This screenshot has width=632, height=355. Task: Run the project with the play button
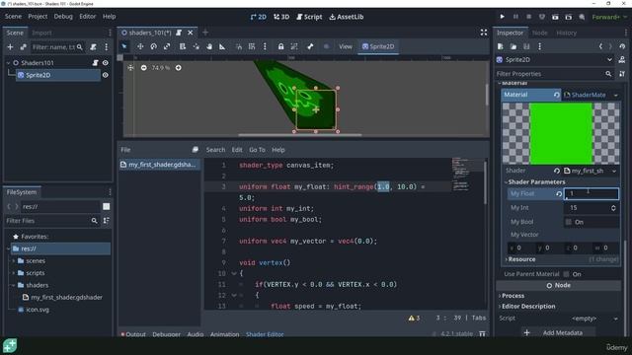[503, 17]
